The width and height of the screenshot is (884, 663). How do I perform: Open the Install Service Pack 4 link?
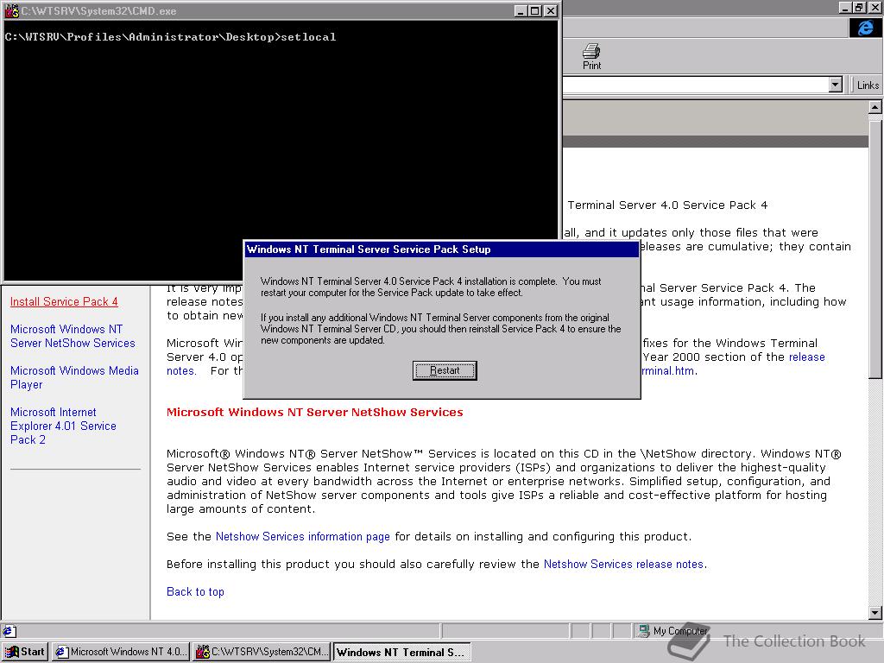64,301
